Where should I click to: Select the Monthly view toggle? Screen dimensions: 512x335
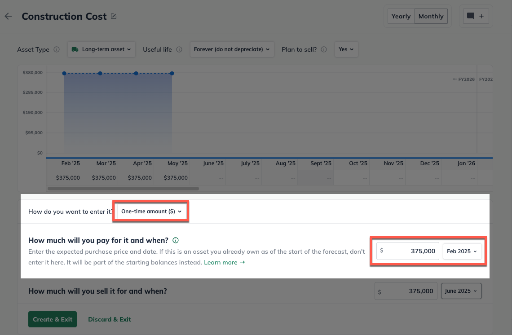click(x=430, y=16)
